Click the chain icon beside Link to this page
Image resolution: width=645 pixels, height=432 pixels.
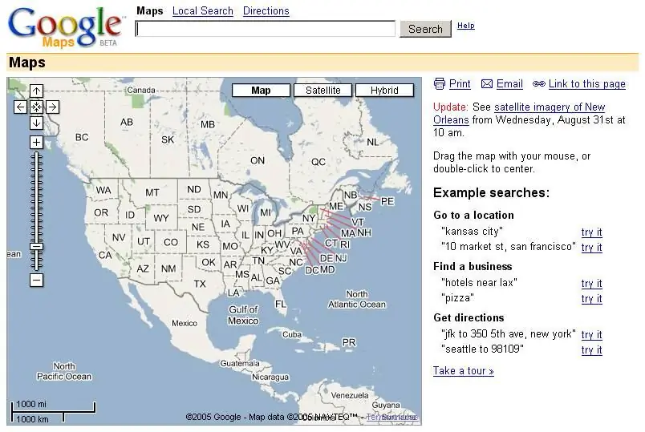[538, 84]
